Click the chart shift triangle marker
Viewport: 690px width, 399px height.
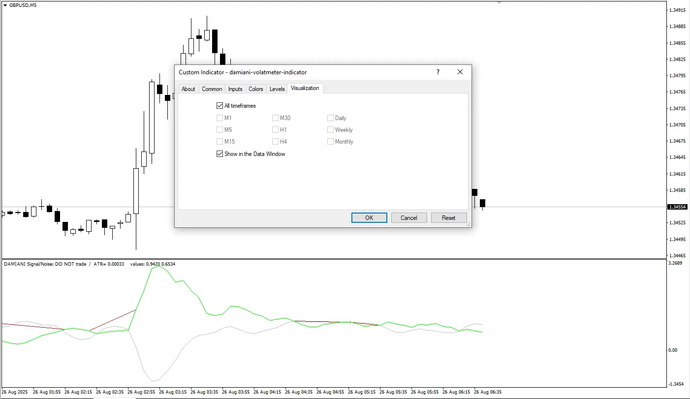500,2
